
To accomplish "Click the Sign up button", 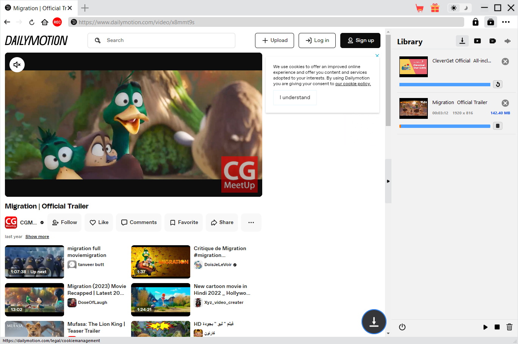I will (360, 40).
